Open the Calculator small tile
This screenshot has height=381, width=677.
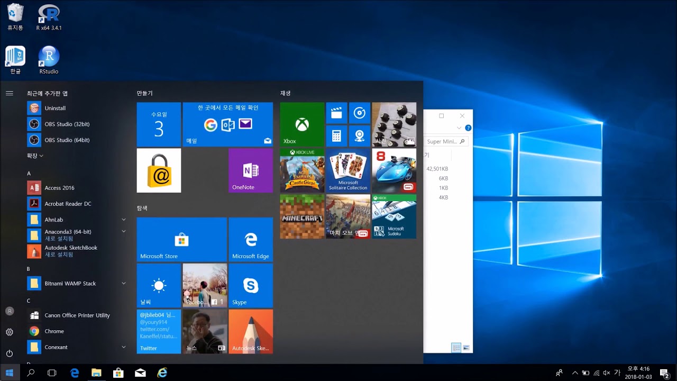coord(336,136)
